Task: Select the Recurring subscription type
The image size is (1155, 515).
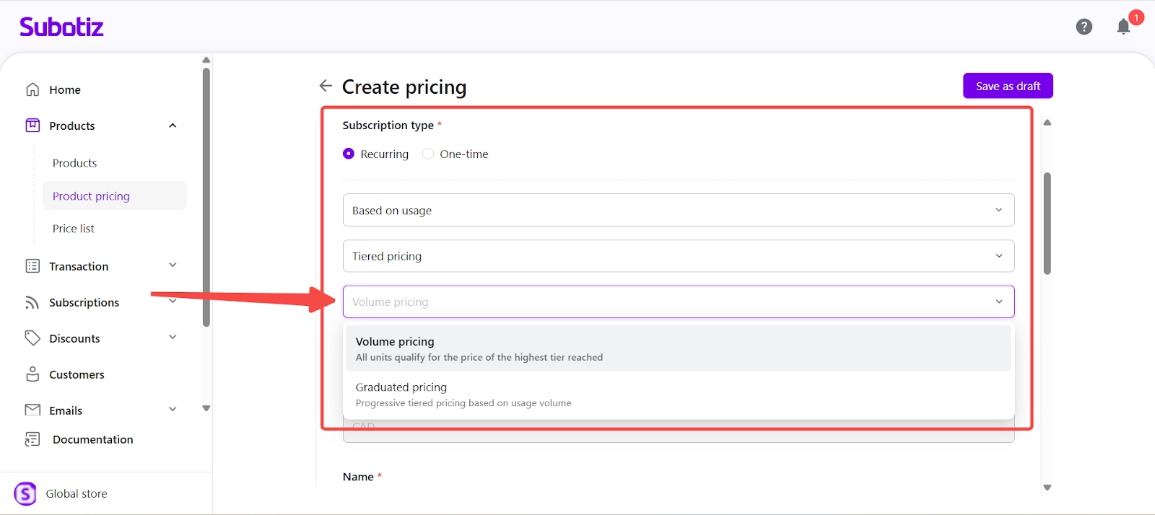Action: click(349, 154)
